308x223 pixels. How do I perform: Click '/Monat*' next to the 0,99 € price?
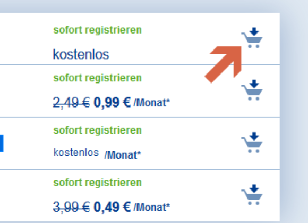pyautogui.click(x=152, y=103)
